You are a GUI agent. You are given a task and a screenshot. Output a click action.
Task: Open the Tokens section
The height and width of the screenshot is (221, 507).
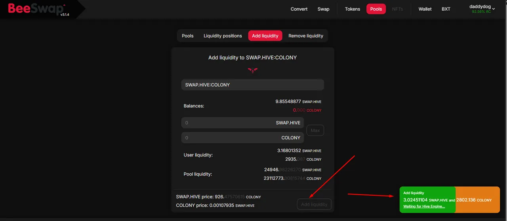pyautogui.click(x=353, y=9)
